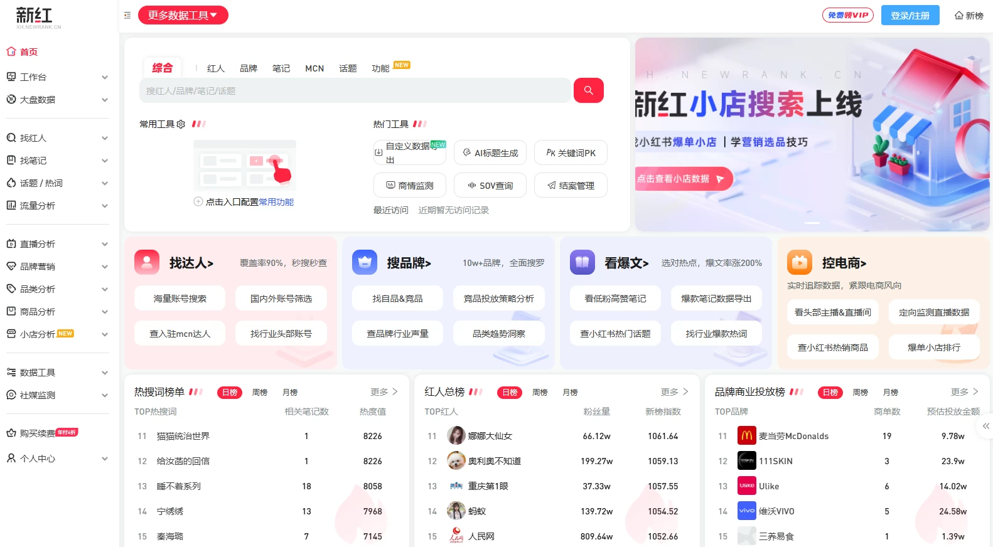Screen dimensions: 993x547
Task: Click 娜娜大仙女 avatar in ranking
Action: pyautogui.click(x=456, y=435)
